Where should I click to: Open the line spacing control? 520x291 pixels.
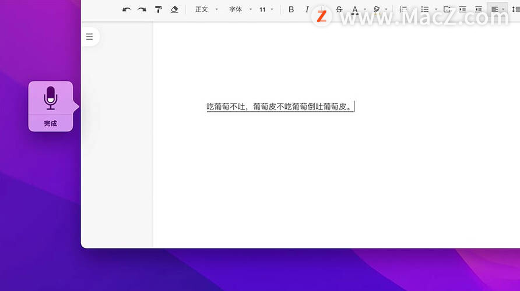click(516, 9)
